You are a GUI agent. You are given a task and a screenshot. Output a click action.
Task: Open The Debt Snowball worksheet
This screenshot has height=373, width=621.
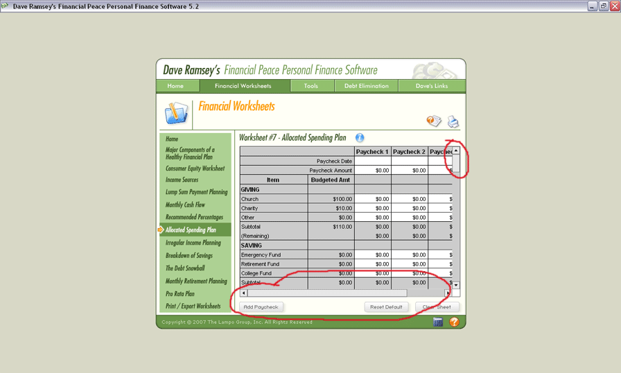185,268
